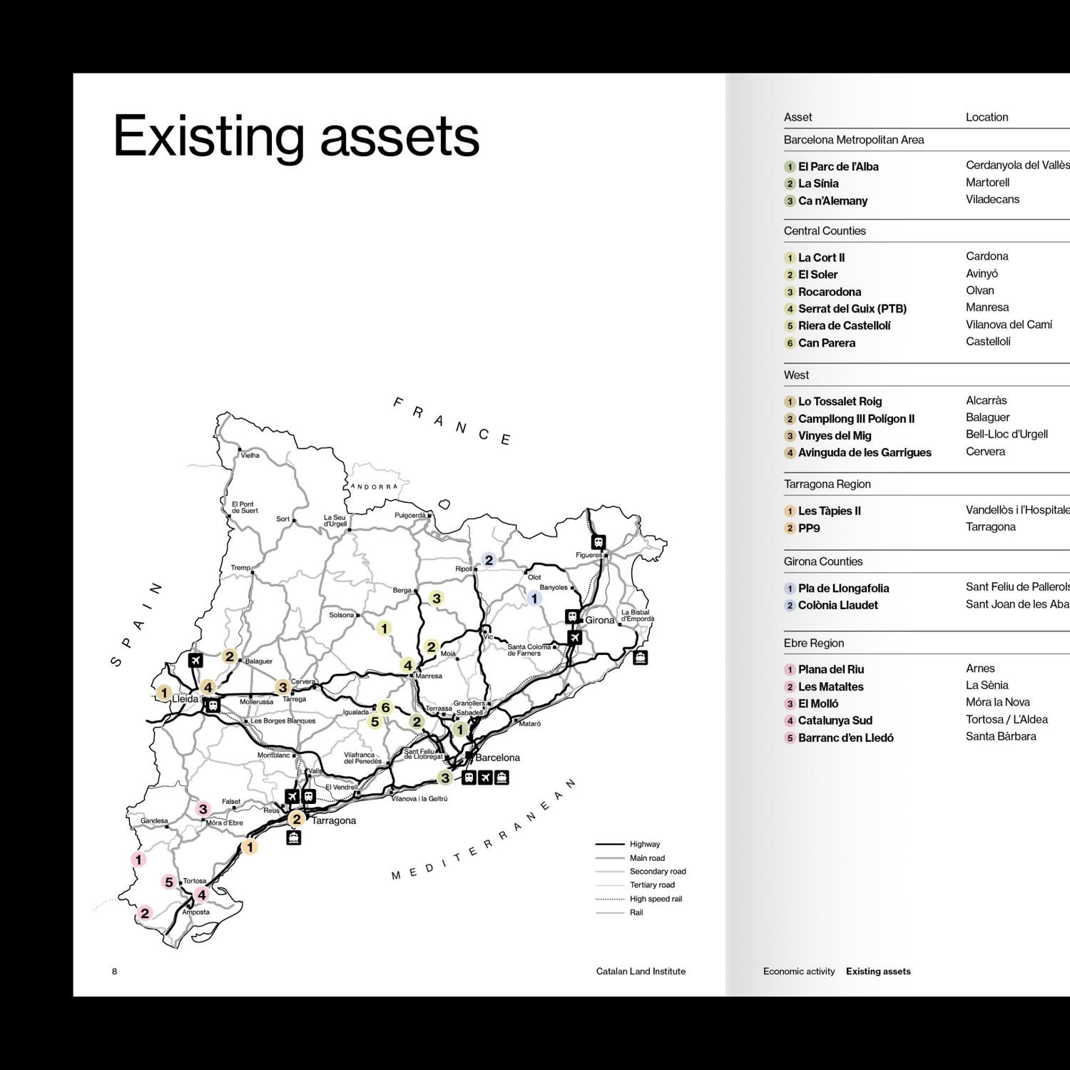
Task: Click the 'Barcelona Metropolitan Area' section heading
Action: point(854,140)
